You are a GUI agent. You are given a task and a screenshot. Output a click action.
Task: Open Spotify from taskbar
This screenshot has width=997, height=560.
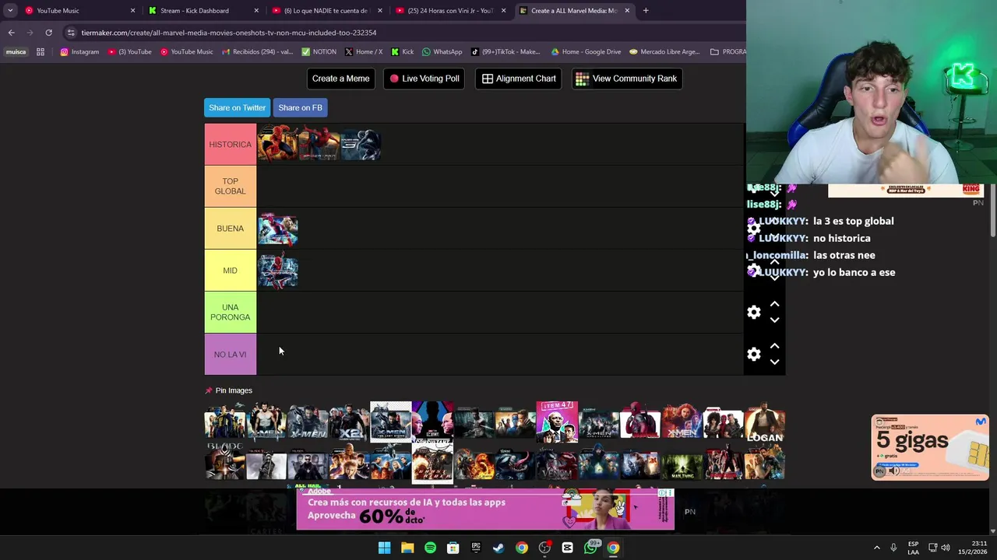click(x=430, y=548)
